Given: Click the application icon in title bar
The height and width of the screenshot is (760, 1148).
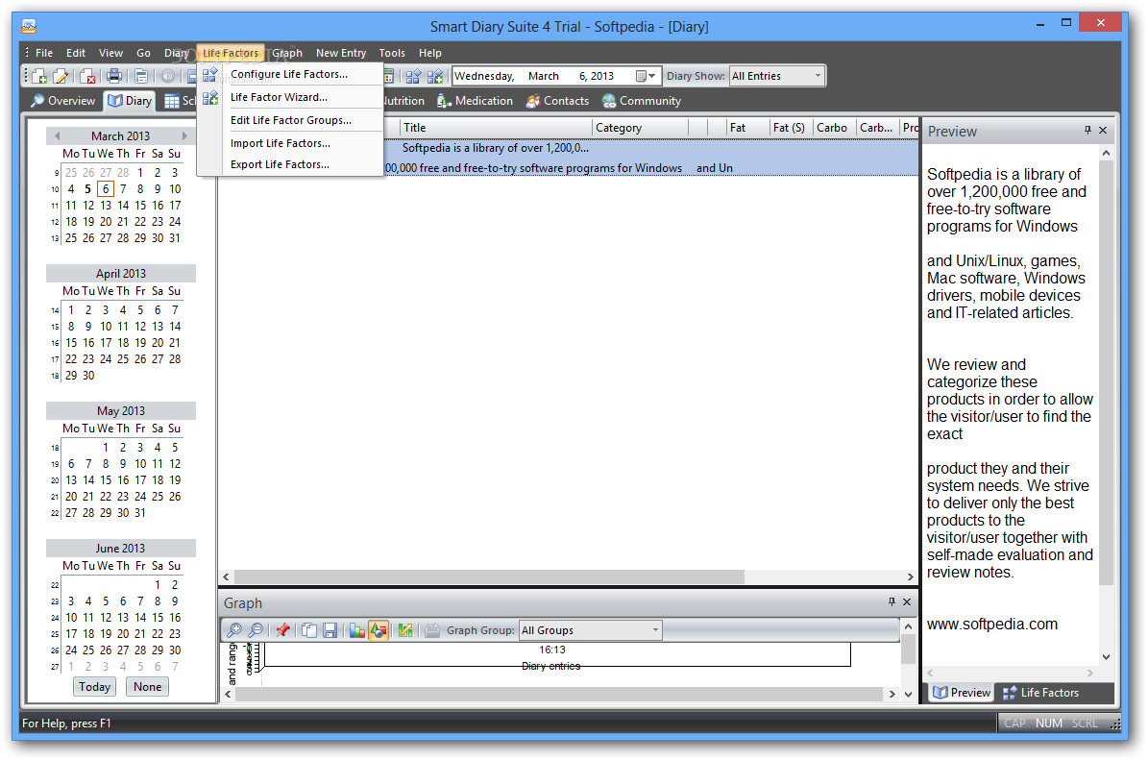Looking at the screenshot, I should tap(29, 26).
